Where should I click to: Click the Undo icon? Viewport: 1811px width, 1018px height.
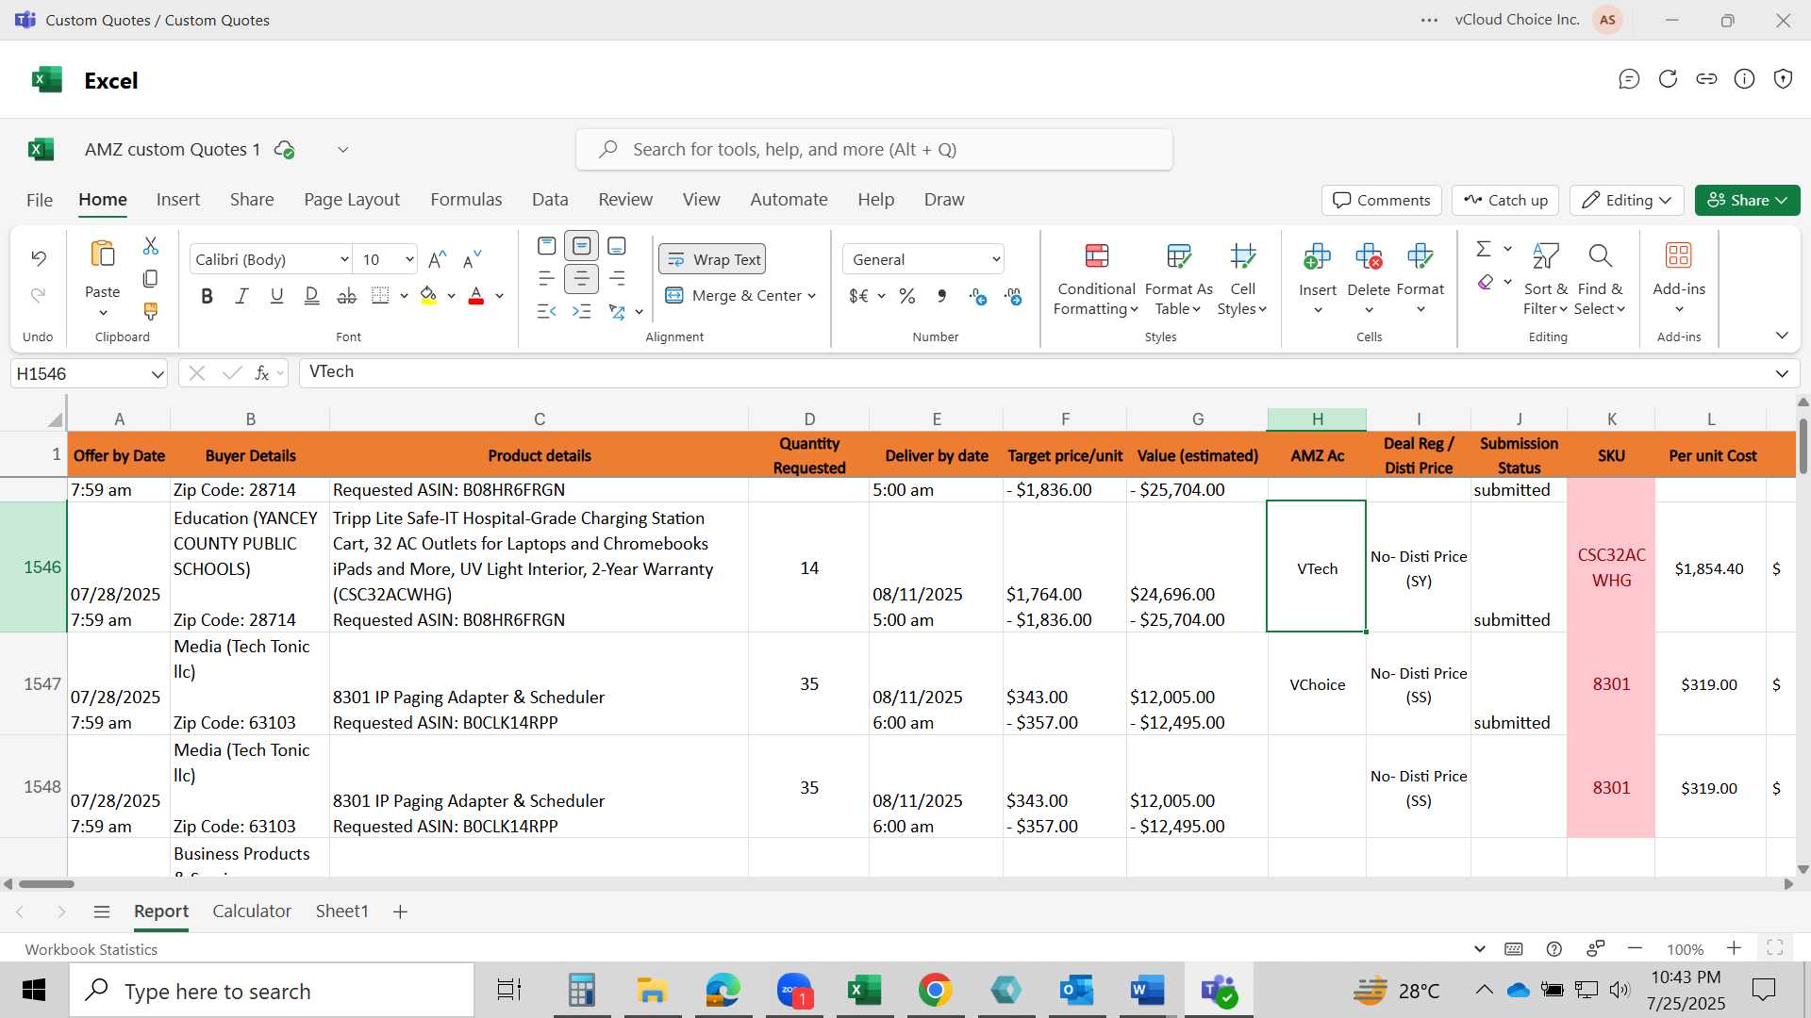(39, 257)
